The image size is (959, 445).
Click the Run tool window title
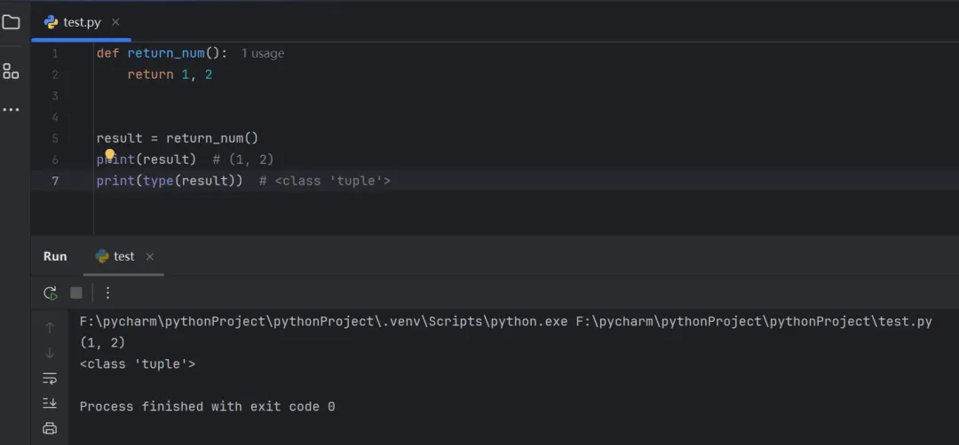pos(55,256)
